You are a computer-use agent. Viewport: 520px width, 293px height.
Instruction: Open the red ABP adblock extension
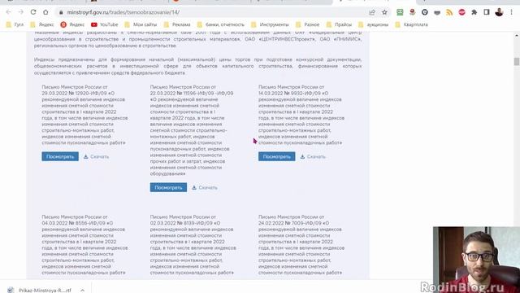tap(462, 12)
